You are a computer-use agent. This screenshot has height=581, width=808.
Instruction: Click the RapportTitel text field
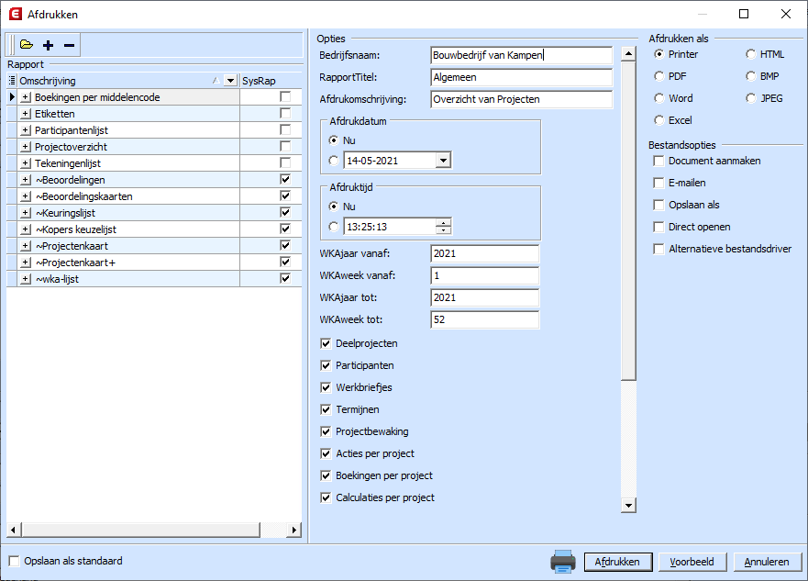522,77
